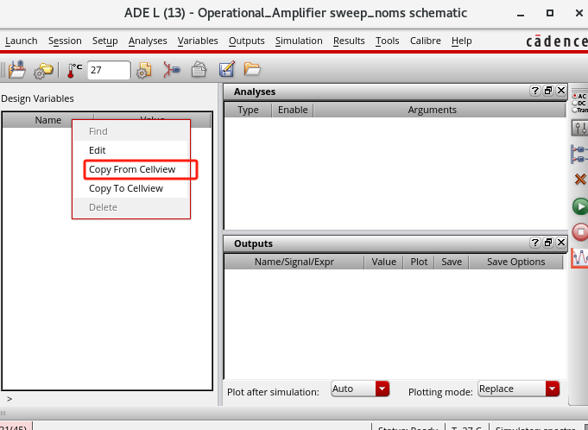Click the load state folder icon in toolbar
The height and width of the screenshot is (430, 588).
17,70
